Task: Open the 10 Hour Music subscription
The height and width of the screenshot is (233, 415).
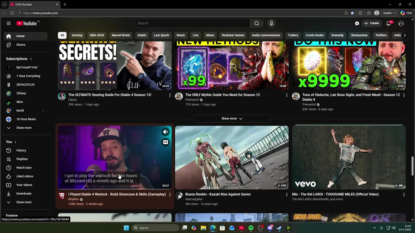Action: pyautogui.click(x=26, y=119)
